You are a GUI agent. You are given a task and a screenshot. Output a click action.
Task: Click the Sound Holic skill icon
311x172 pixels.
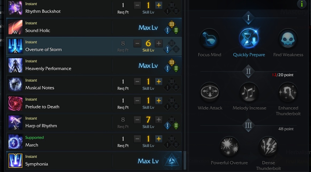15,27
